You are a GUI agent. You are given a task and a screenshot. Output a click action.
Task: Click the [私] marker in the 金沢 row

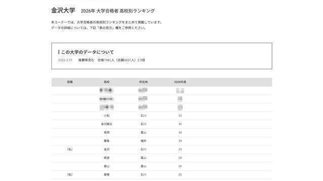pyautogui.click(x=70, y=149)
